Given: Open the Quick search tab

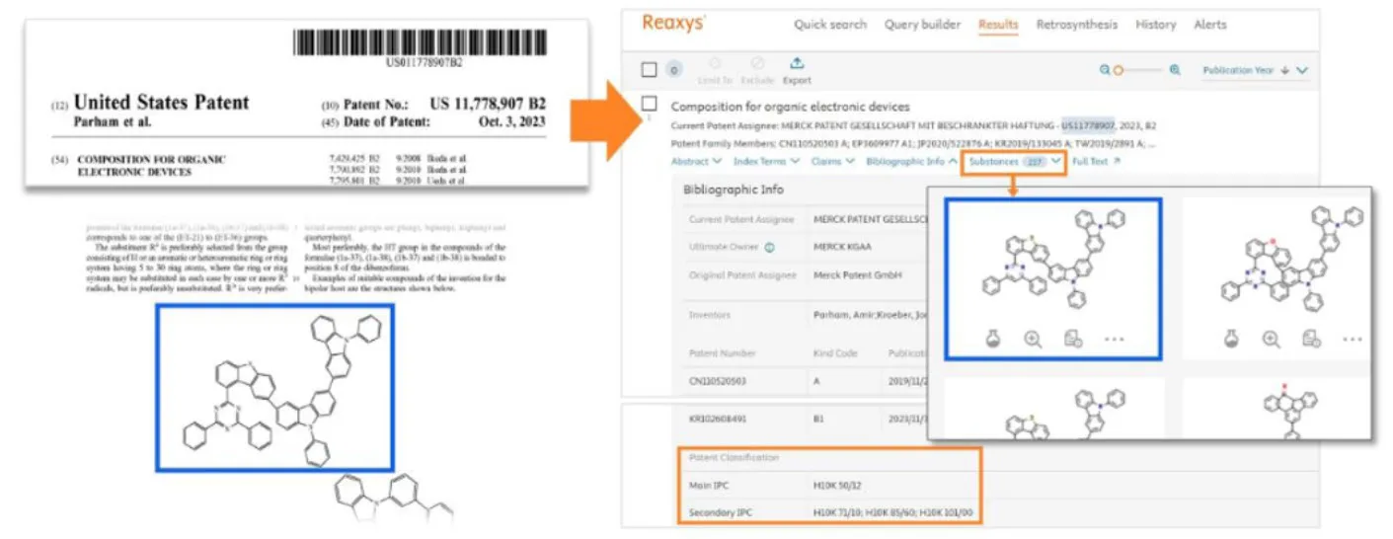Looking at the screenshot, I should pos(830,25).
